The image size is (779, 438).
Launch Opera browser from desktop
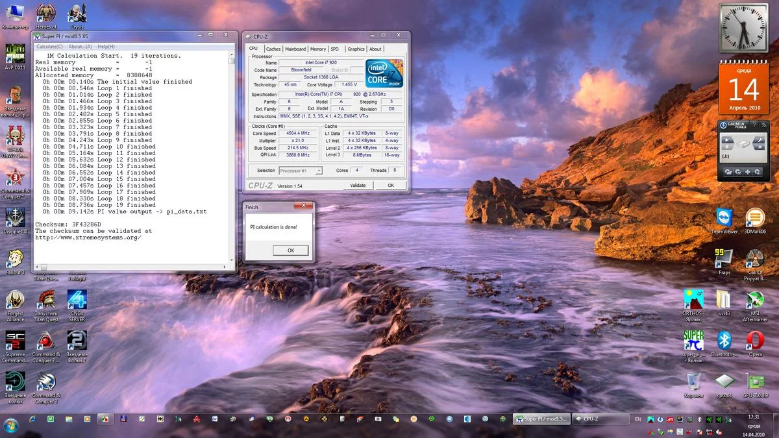click(x=754, y=341)
